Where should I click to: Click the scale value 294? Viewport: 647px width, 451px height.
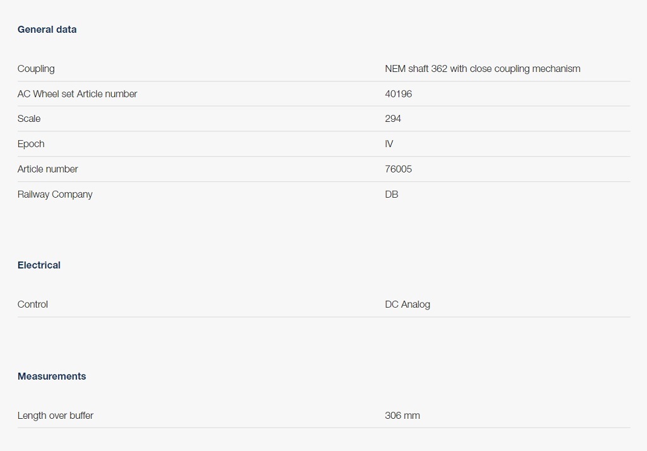point(393,119)
